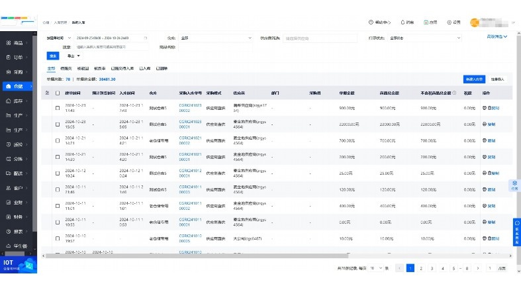Open the 消息 notifications bell
Screen dimensions: 521x288
pyautogui.click(x=407, y=23)
